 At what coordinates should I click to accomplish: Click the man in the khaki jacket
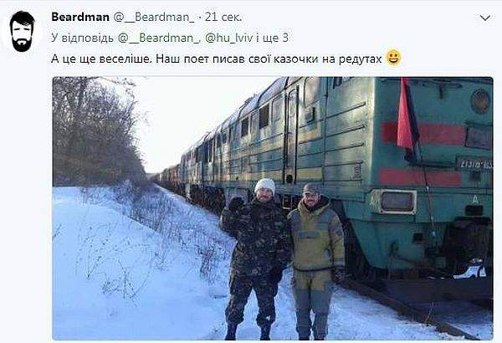(316, 261)
